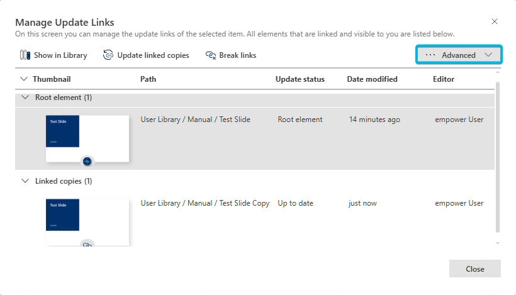Click 'empower User' in the root element row

(x=459, y=120)
